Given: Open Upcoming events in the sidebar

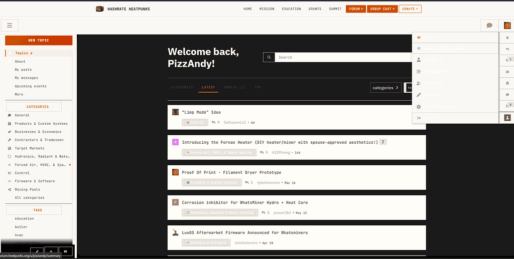Looking at the screenshot, I should click(31, 86).
